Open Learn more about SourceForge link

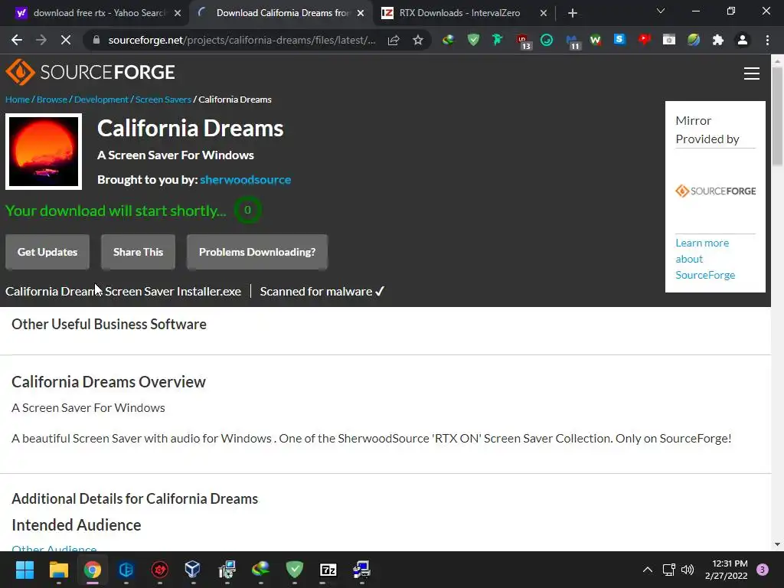pos(705,259)
